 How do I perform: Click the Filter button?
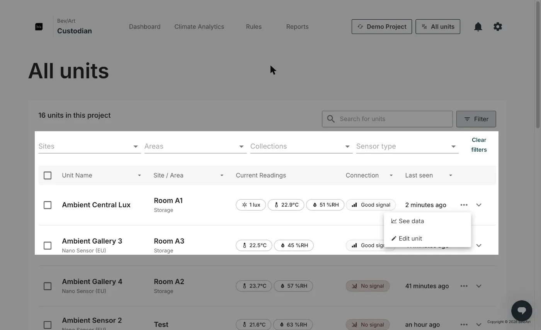pos(476,119)
